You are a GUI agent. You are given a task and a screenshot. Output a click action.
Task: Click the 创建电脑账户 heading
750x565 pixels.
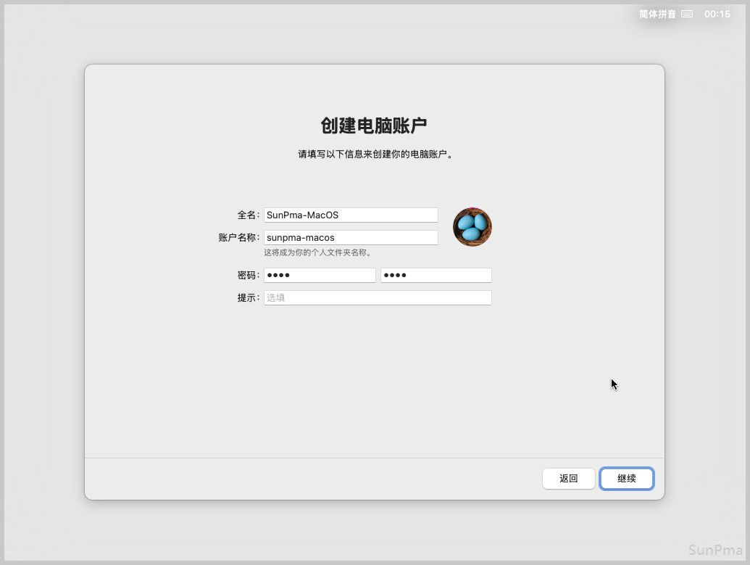point(374,125)
